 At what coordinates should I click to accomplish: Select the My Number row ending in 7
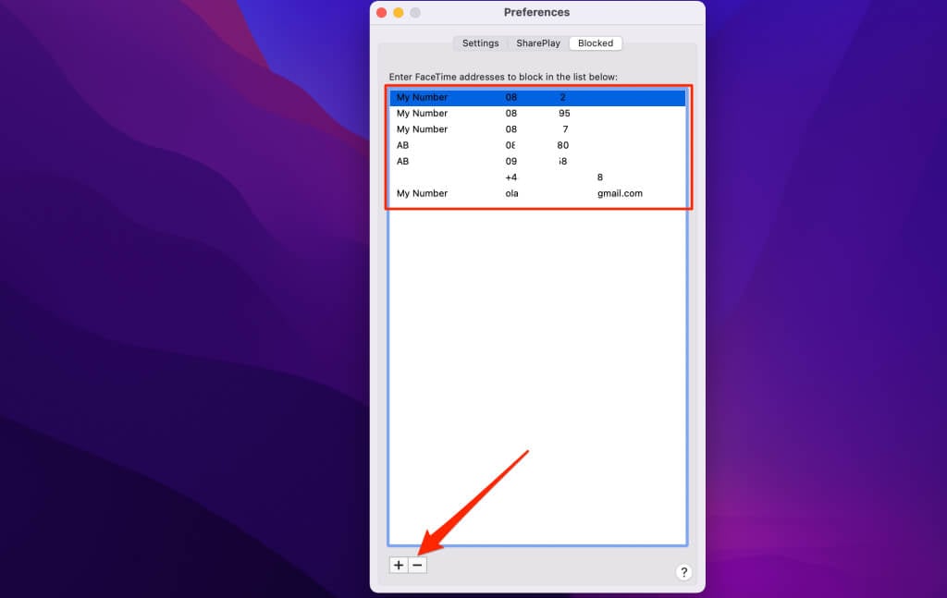[537, 129]
